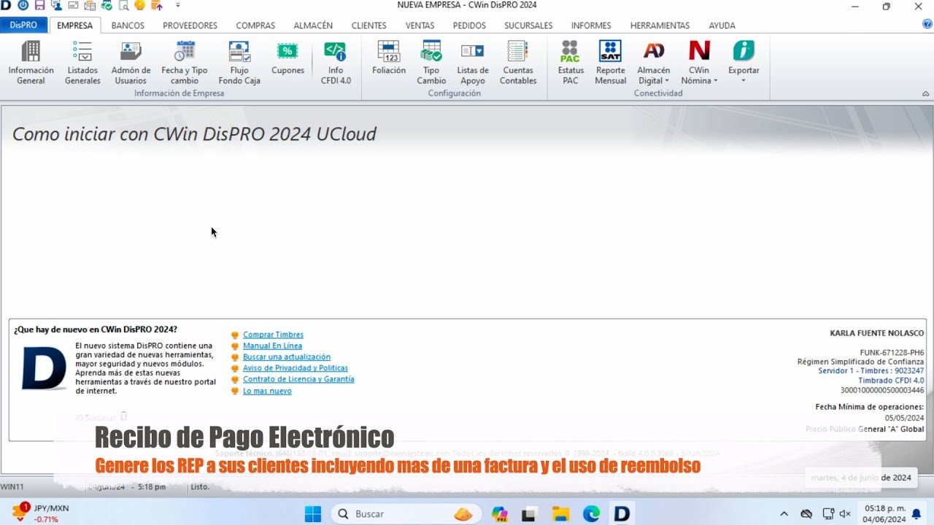Click Buscar una actualización link

287,357
